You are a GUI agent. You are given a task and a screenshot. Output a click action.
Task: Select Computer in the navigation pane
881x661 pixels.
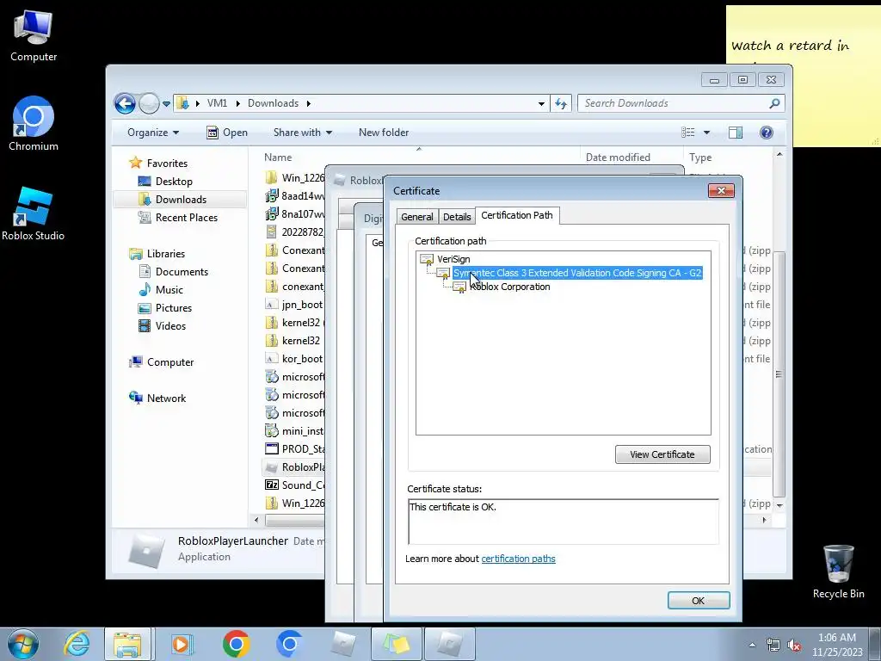(169, 362)
